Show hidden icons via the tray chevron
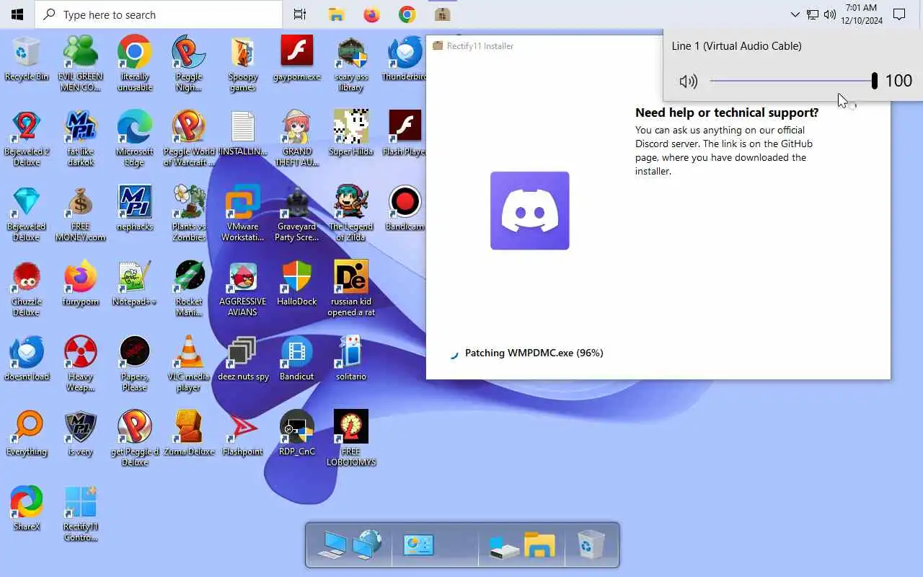 [x=795, y=14]
